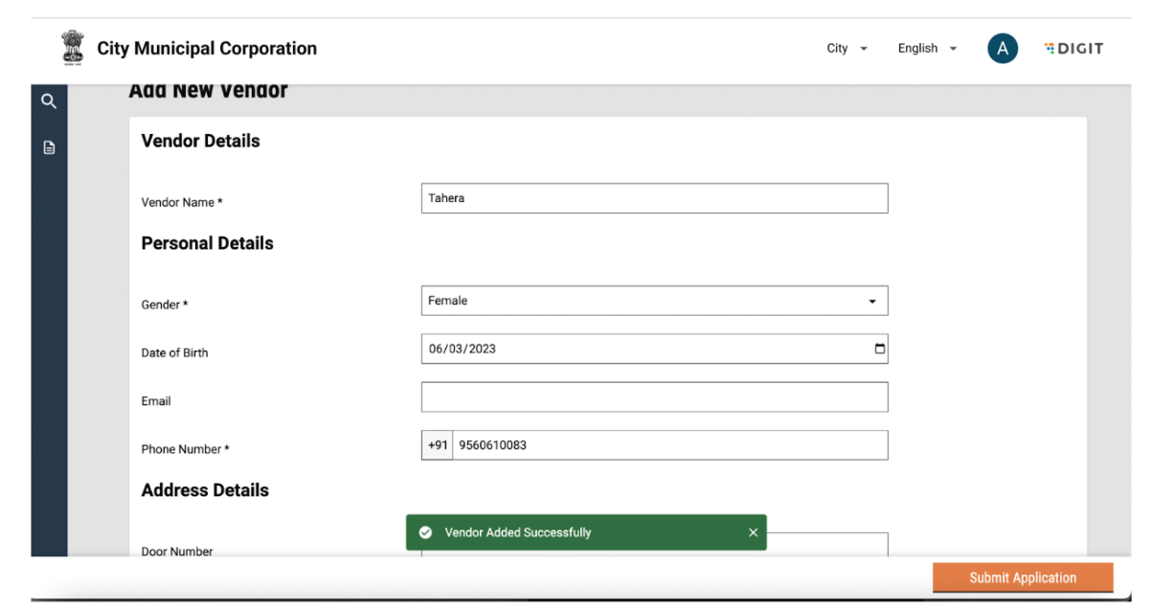This screenshot has height=610, width=1152.
Task: Expand the Gender dropdown showing Female
Action: point(654,301)
